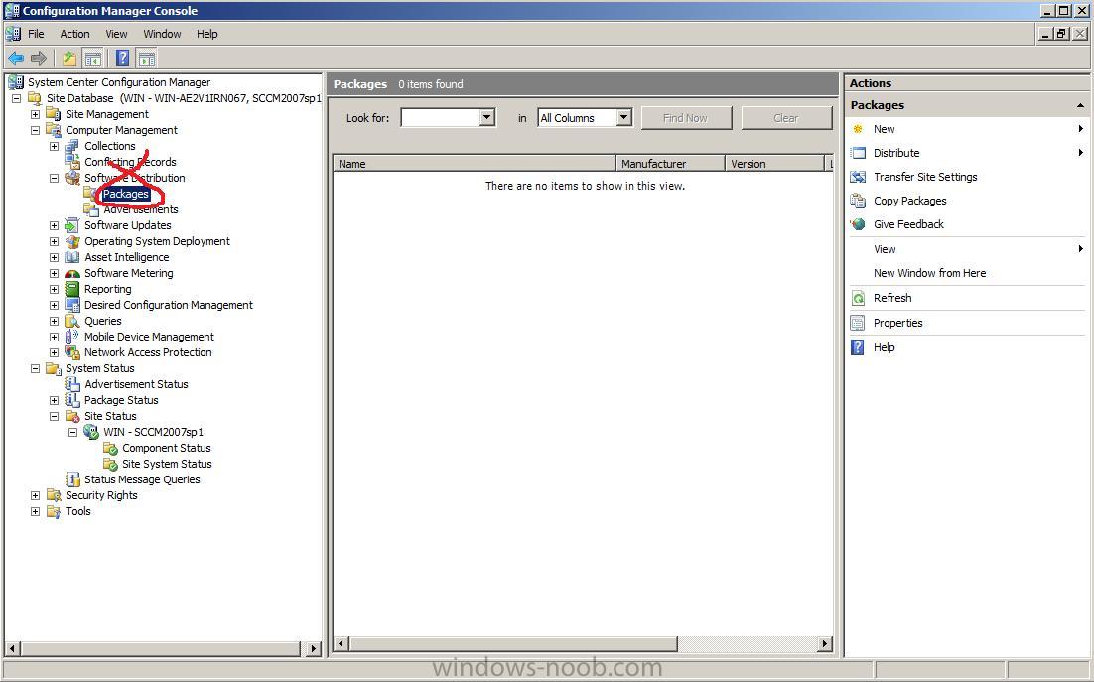Viewport: 1094px width, 682px height.
Task: Click the Desired Configuration Management icon
Action: click(x=71, y=305)
